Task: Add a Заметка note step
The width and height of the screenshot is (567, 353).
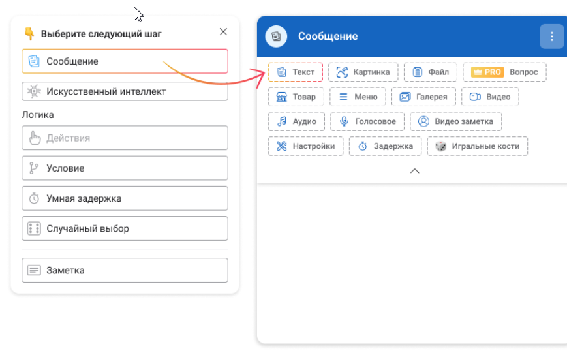Action: click(125, 270)
